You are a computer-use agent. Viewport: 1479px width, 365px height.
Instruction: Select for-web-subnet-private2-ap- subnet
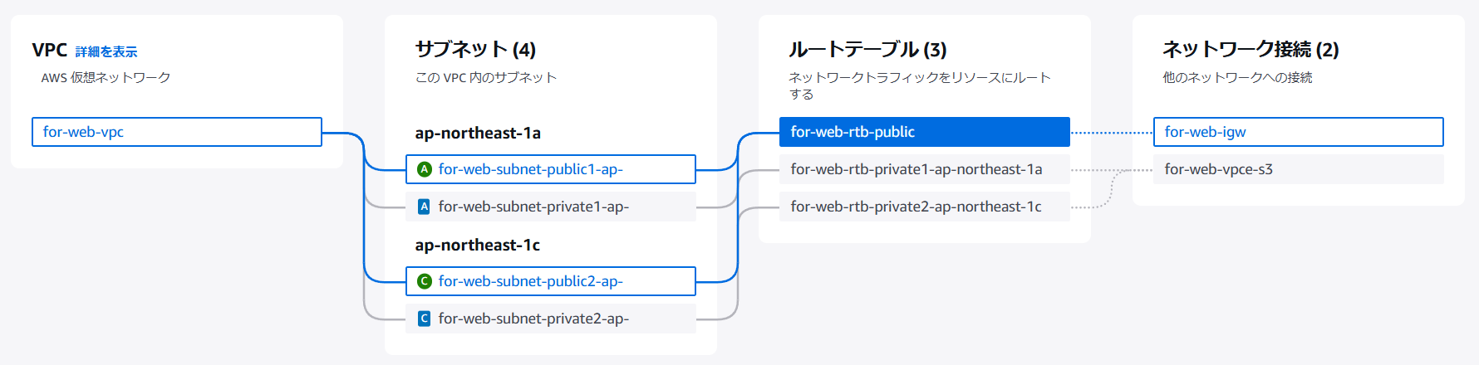(x=551, y=319)
